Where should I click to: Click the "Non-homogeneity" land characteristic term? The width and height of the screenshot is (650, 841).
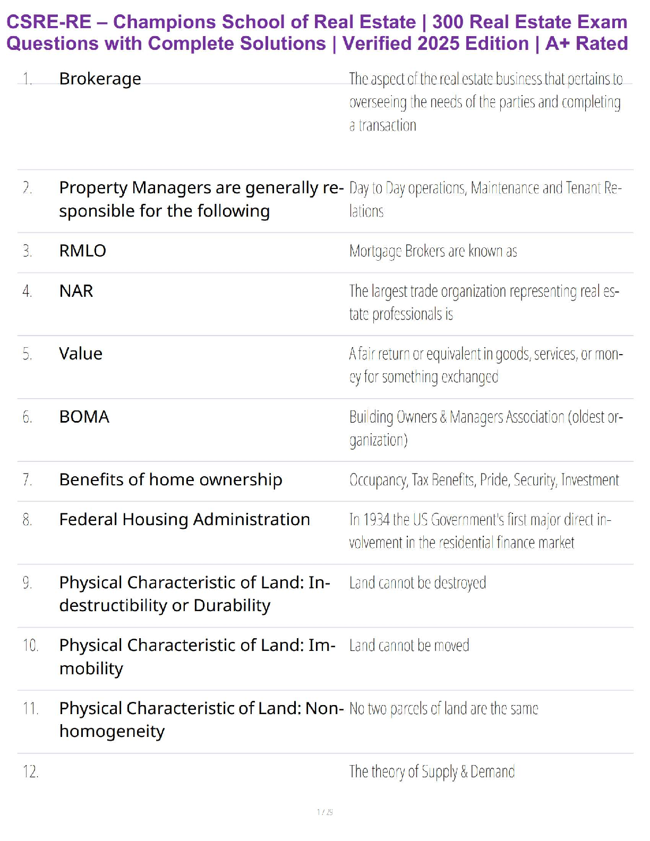pos(201,719)
